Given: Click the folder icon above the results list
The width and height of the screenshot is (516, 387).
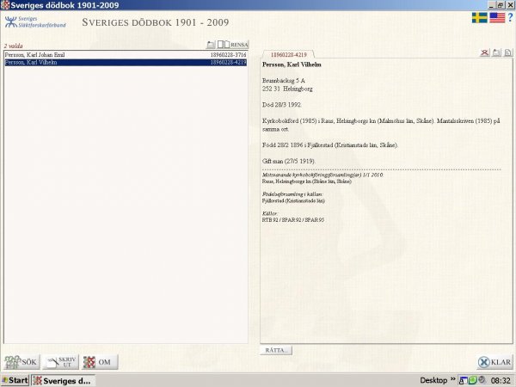Looking at the screenshot, I should point(211,44).
